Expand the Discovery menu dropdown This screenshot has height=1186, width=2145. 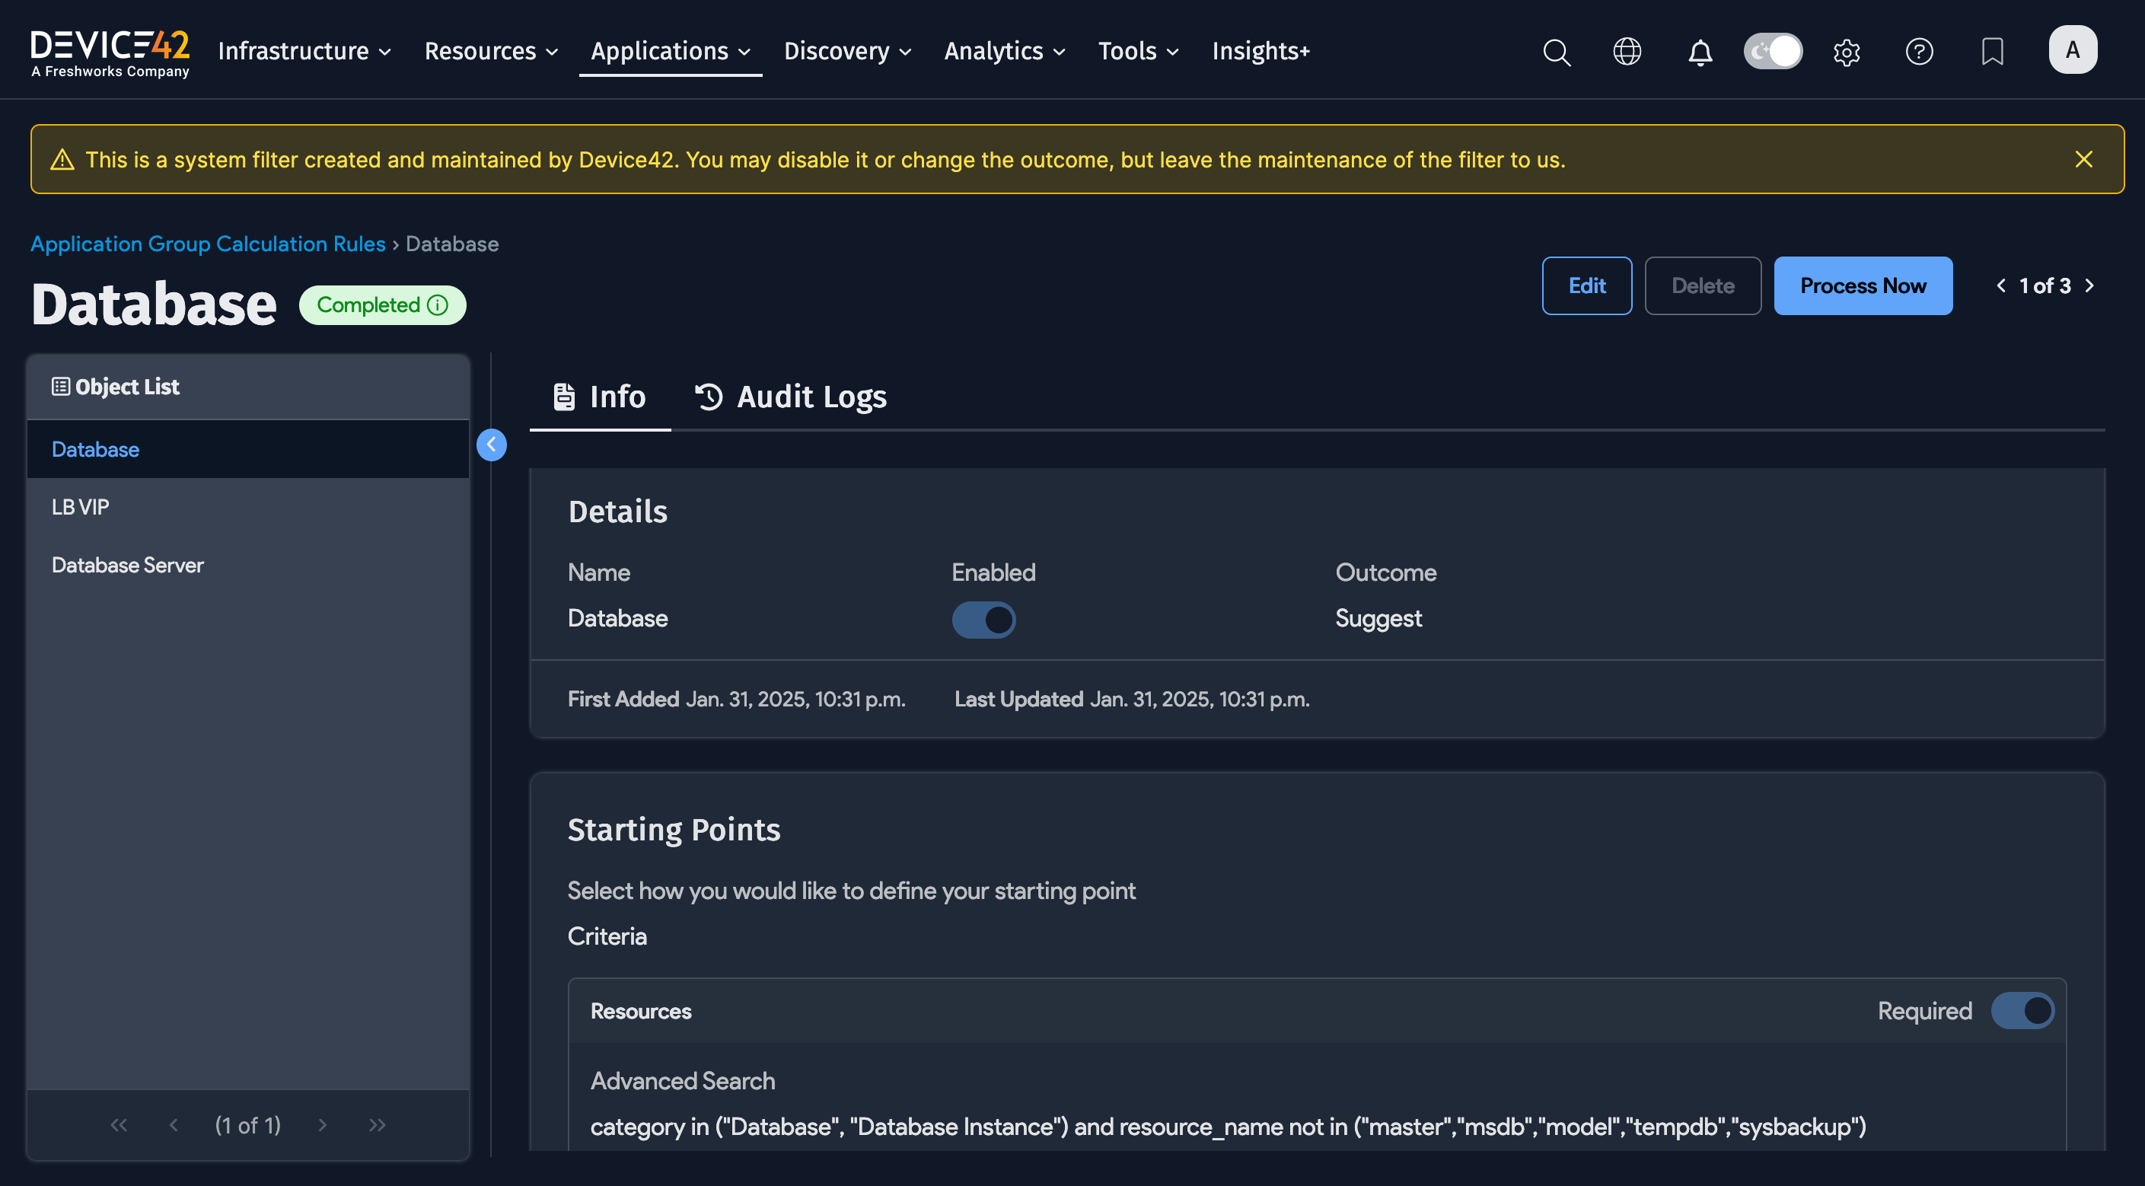[847, 52]
